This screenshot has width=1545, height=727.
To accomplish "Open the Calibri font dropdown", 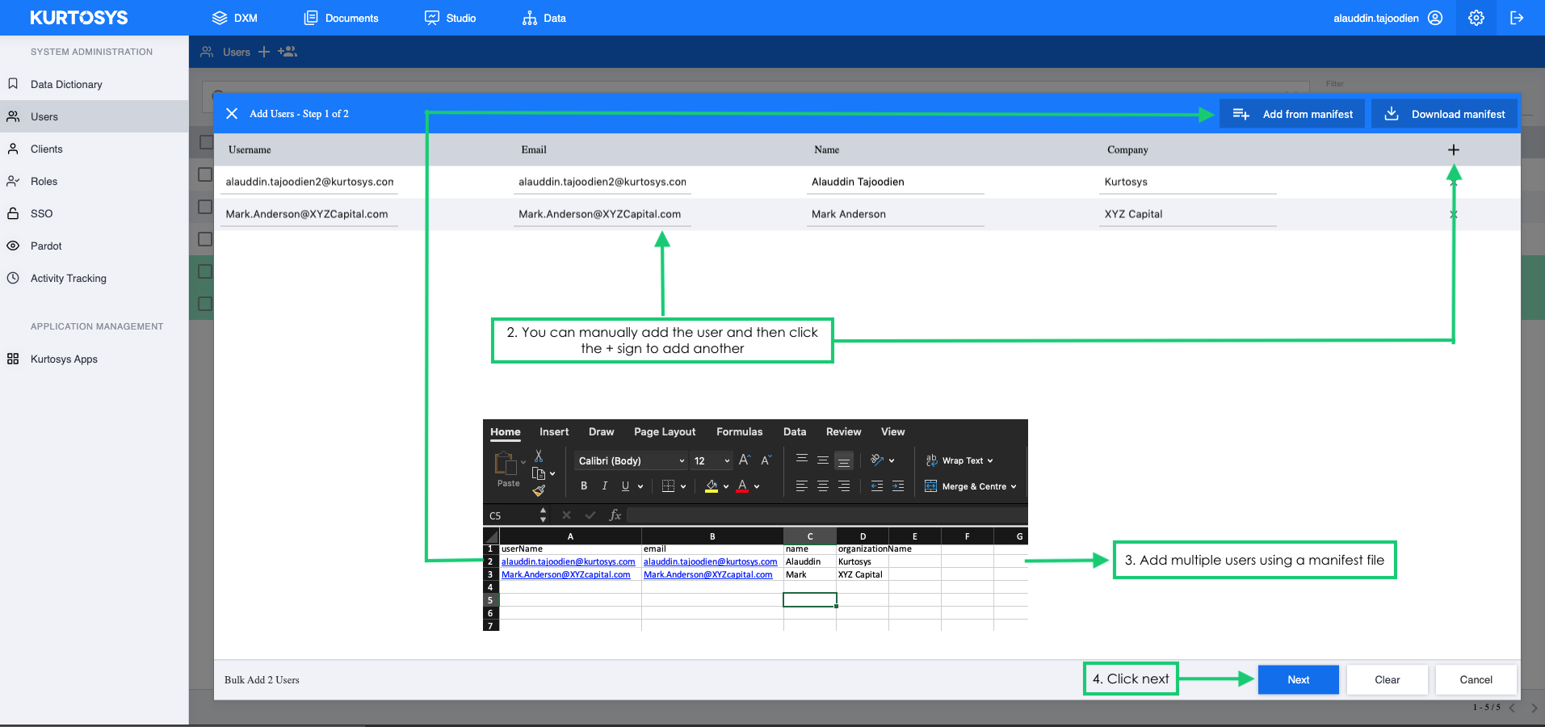I will coord(632,461).
